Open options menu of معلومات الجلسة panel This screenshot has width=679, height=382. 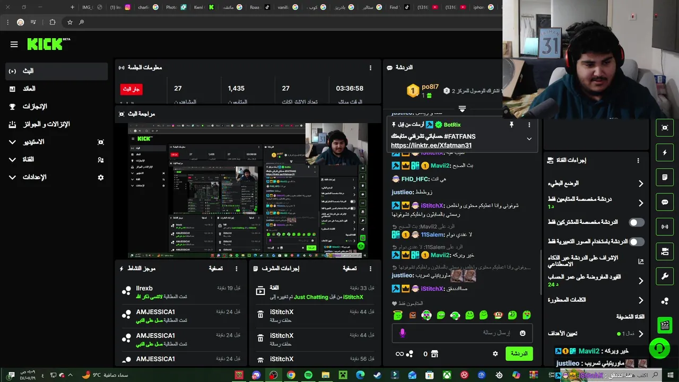pyautogui.click(x=370, y=68)
